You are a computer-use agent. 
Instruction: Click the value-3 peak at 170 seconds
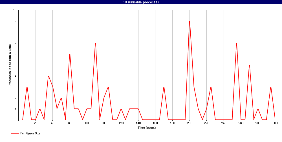click(x=164, y=87)
